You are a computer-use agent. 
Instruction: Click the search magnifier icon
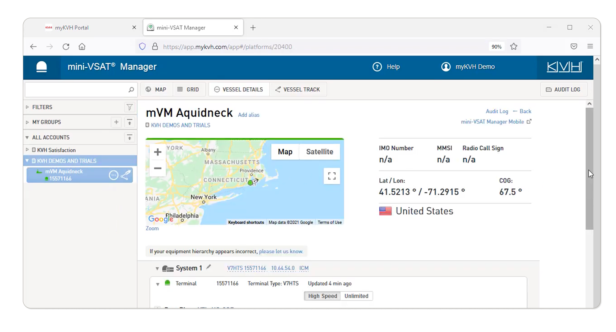pos(131,90)
